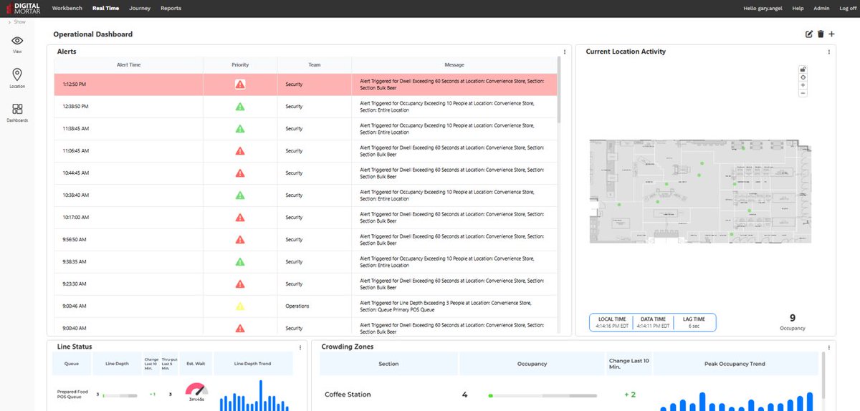Image resolution: width=860 pixels, height=411 pixels.
Task: Open the Admin link
Action: (x=821, y=9)
